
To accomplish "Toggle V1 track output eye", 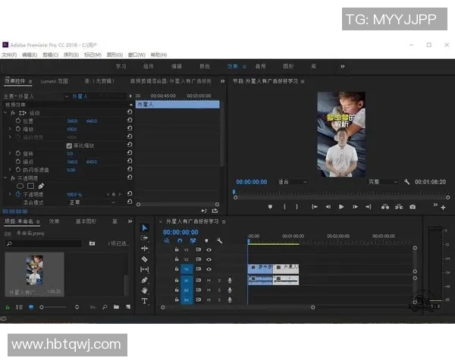I will pos(209,269).
